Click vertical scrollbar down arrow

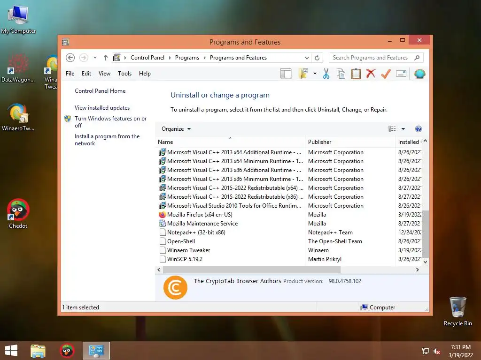pyautogui.click(x=425, y=262)
